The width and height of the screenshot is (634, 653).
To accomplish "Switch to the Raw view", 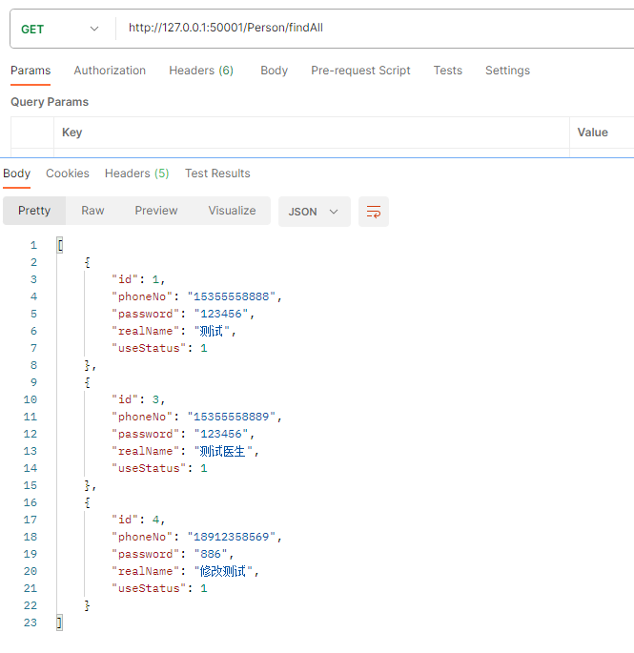I will click(x=92, y=211).
